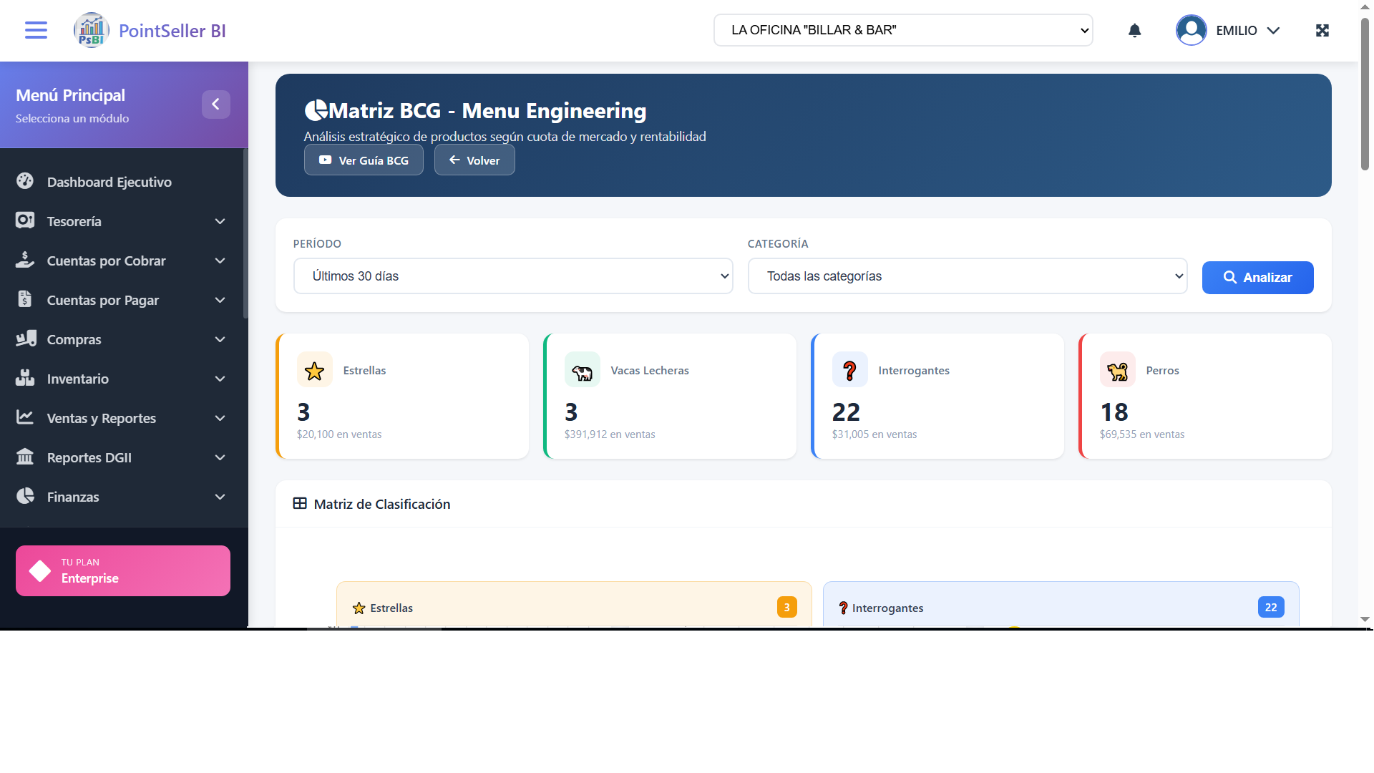Click the Ventas y Reportes chart icon
The height and width of the screenshot is (773, 1374).
coord(25,418)
